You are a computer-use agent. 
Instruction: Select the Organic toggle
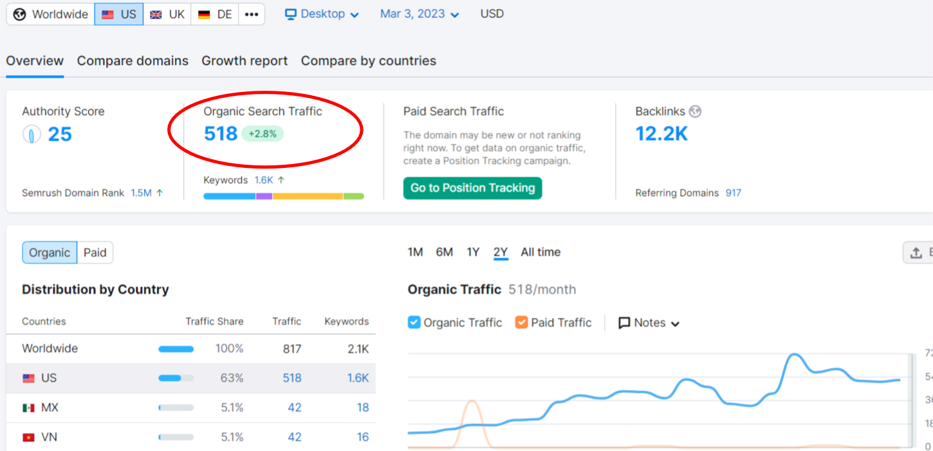point(50,253)
